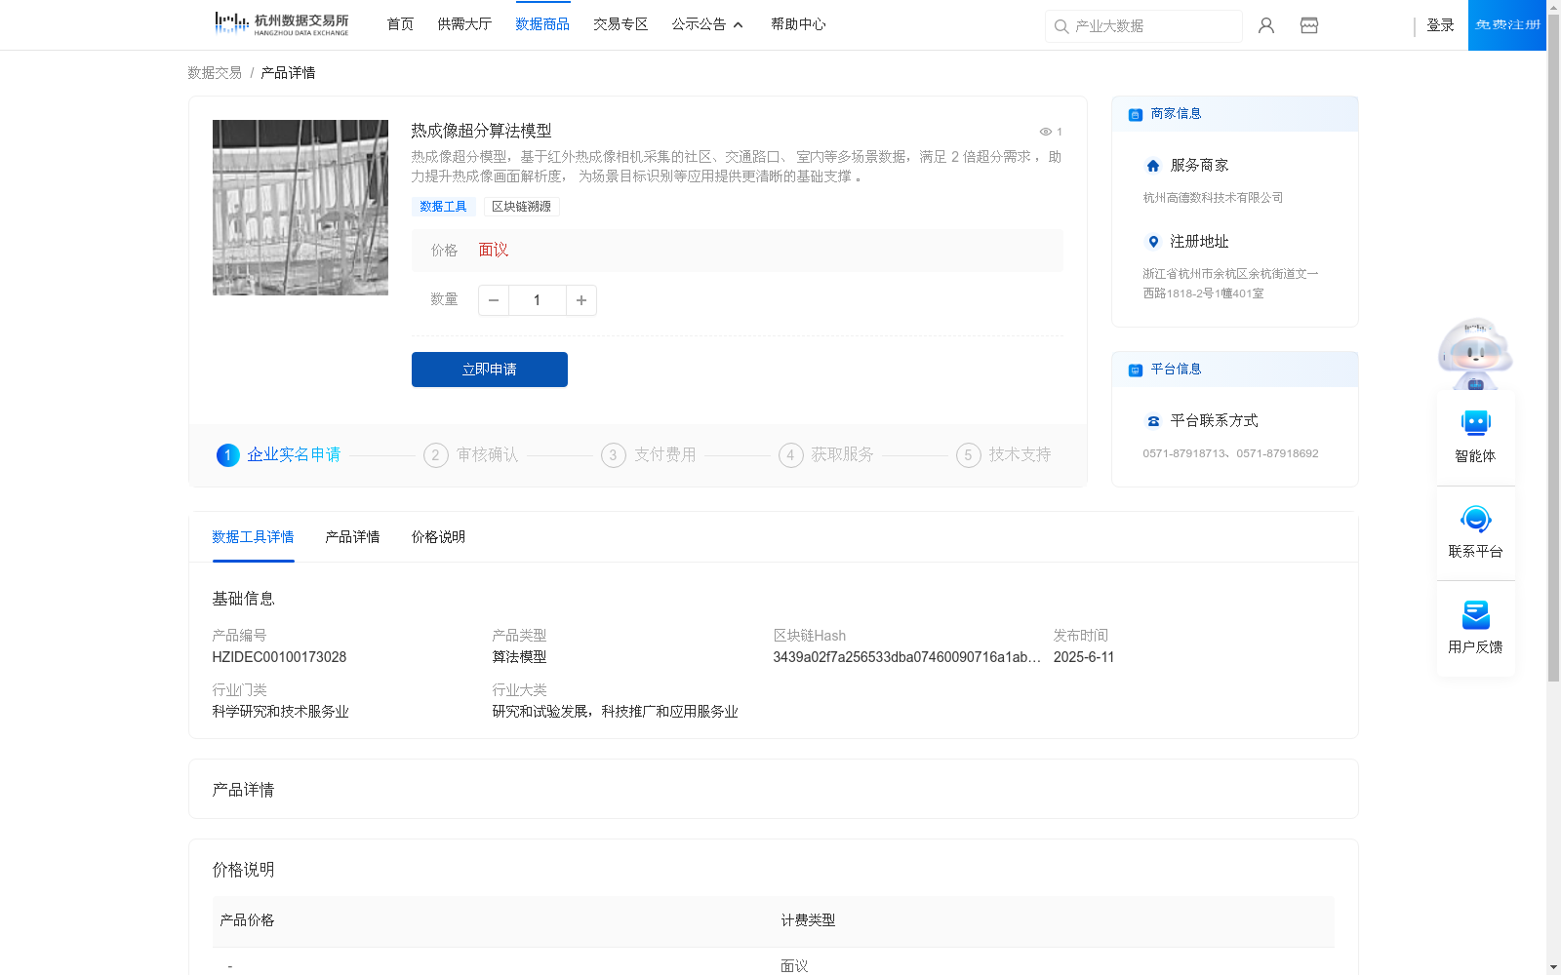The width and height of the screenshot is (1561, 975).
Task: Click step 5 circle 技术支持
Action: coord(969,455)
